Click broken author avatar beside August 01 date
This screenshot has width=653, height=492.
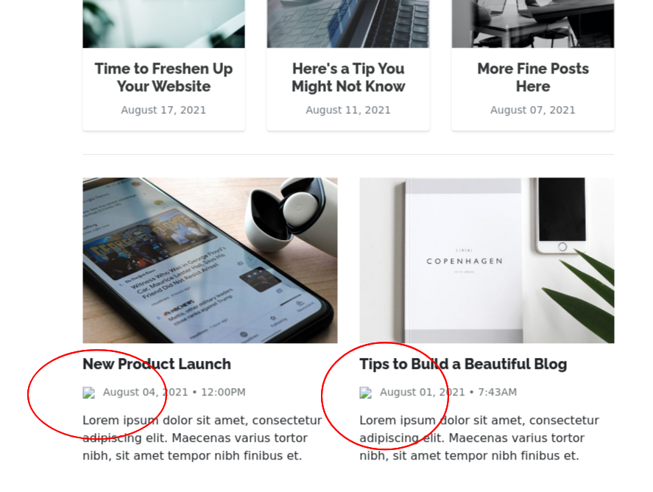[x=366, y=393]
